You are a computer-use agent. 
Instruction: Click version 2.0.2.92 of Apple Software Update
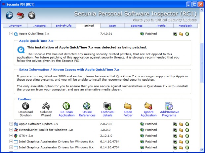pyautogui.click(x=106, y=124)
